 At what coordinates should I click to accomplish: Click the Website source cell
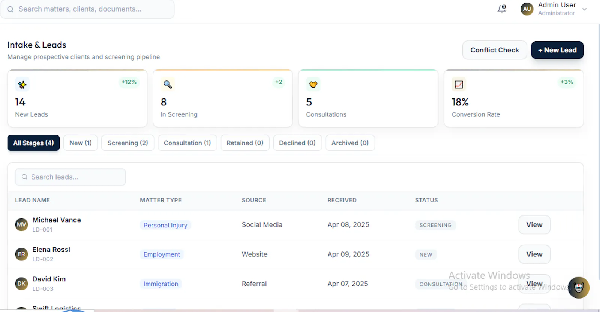[255, 254]
